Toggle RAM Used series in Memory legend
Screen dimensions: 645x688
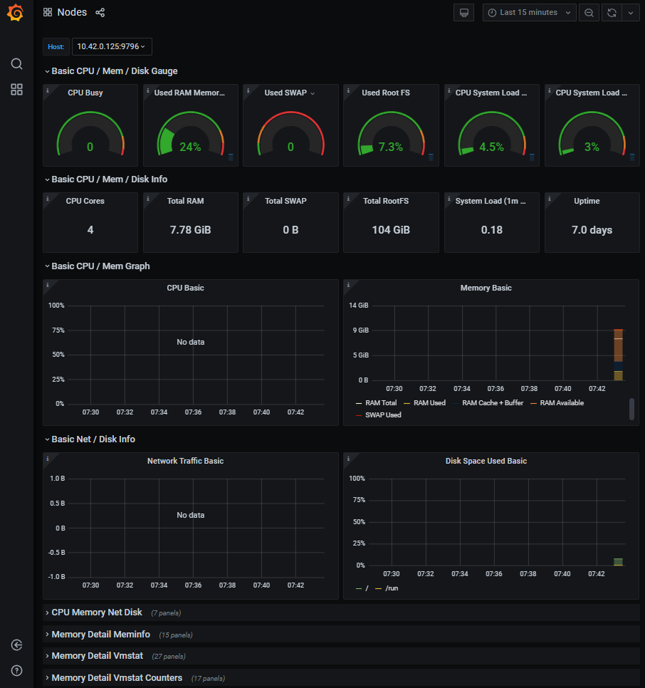pos(424,403)
